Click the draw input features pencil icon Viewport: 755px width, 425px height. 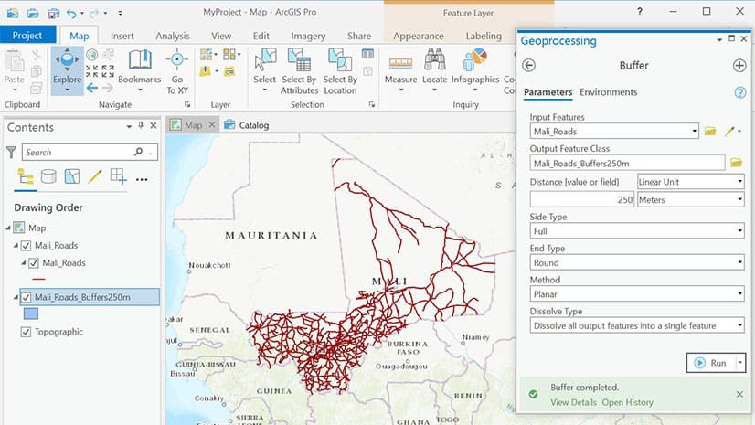[730, 131]
